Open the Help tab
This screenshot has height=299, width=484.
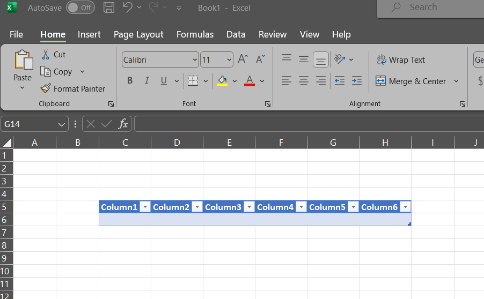coord(341,34)
